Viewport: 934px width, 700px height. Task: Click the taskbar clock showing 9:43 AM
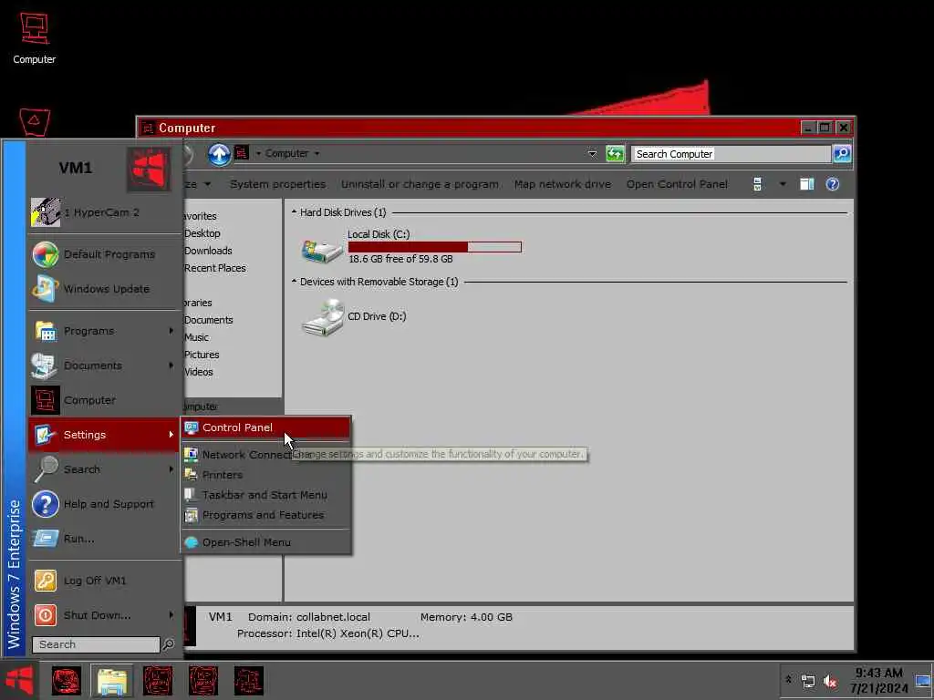pos(878,680)
